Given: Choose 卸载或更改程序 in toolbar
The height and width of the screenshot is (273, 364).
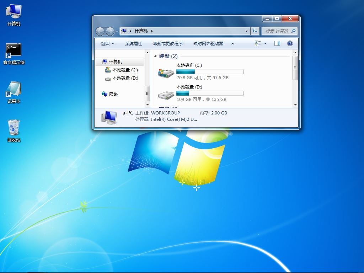Looking at the screenshot, I should (x=168, y=43).
